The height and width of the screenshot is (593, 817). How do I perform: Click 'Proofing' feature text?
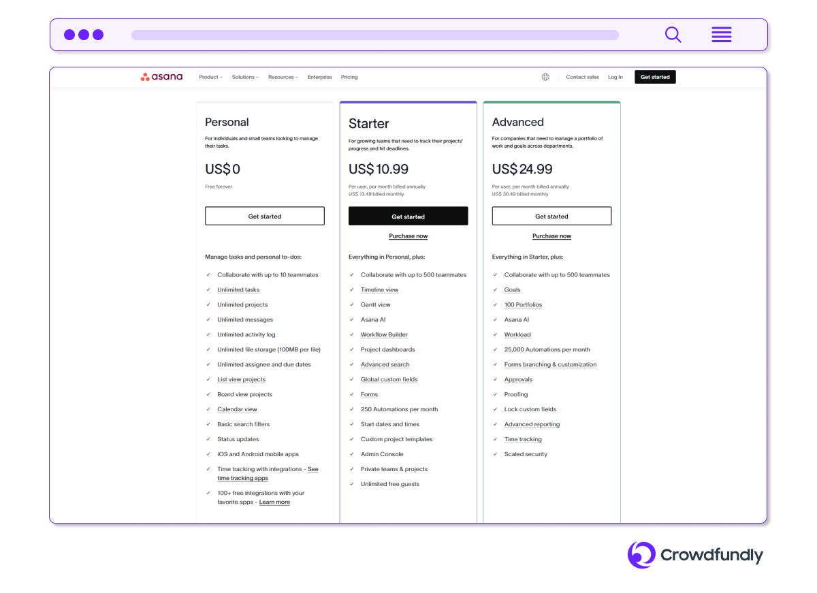point(516,395)
